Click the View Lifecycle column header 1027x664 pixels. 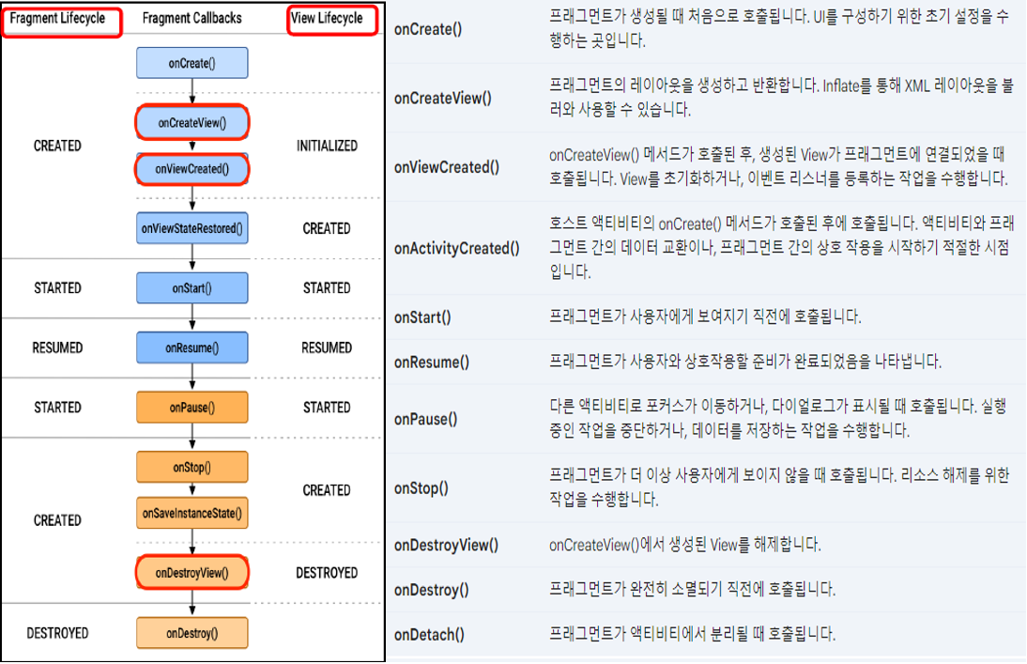click(327, 19)
